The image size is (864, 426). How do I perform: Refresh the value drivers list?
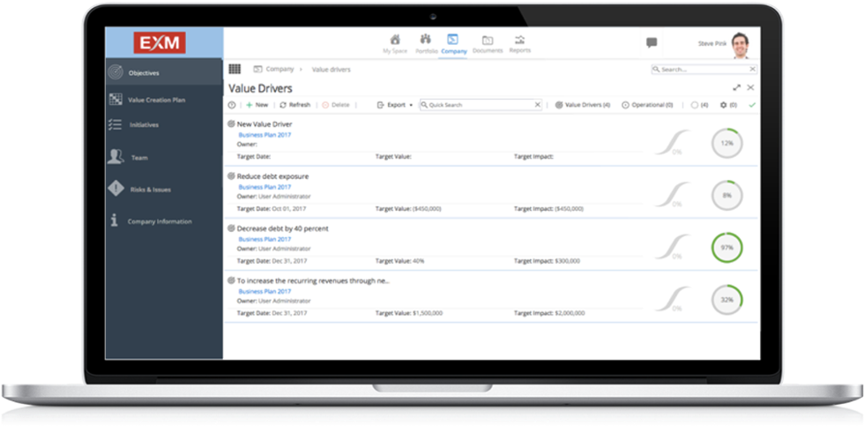[294, 105]
